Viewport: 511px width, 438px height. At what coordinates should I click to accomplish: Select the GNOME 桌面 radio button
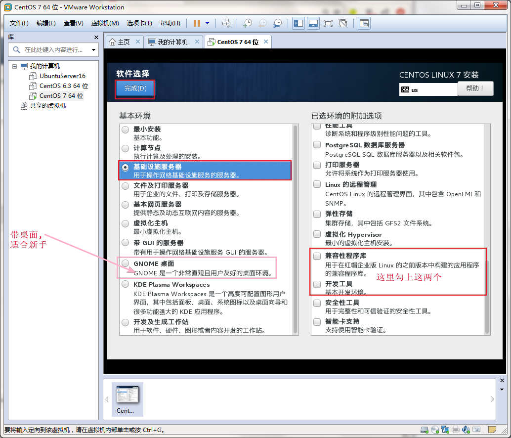[x=126, y=263]
